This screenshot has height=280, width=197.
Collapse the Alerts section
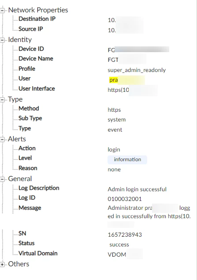tap(2, 140)
